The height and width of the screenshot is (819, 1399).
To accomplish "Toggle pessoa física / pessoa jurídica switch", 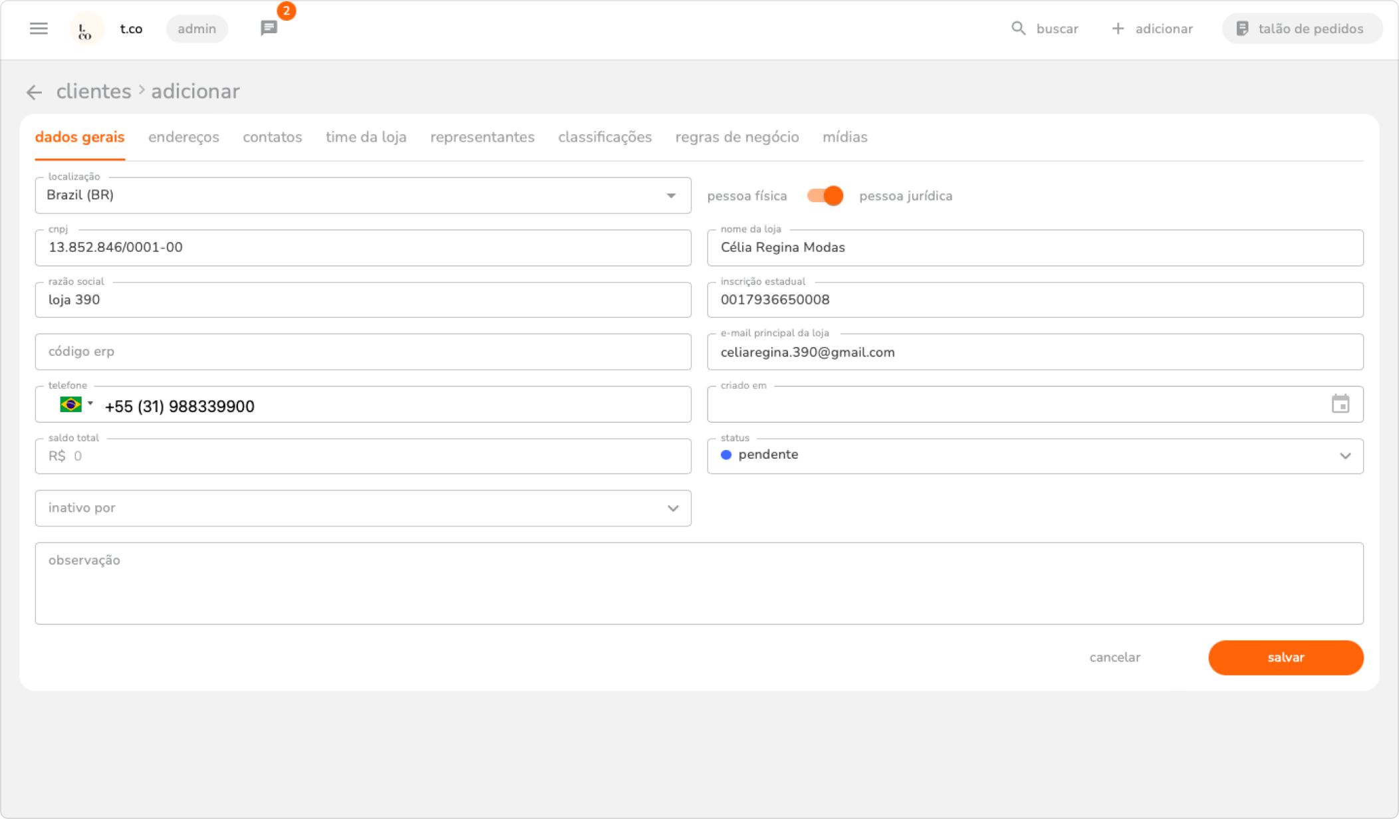I will coord(825,196).
